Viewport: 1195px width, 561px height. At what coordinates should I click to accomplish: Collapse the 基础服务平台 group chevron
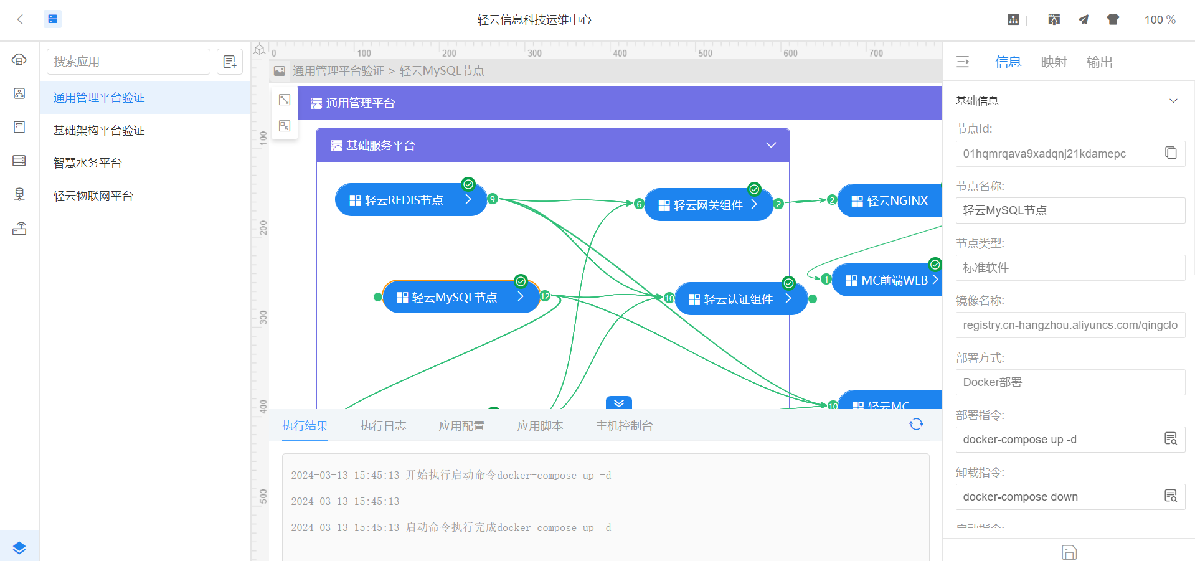coord(771,145)
